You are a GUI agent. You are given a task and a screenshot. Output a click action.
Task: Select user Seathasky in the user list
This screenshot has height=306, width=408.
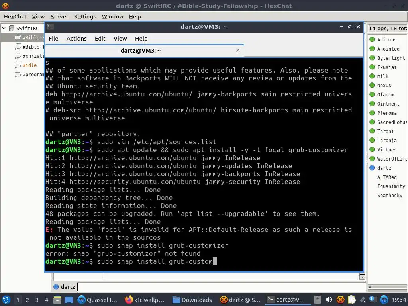click(x=390, y=195)
